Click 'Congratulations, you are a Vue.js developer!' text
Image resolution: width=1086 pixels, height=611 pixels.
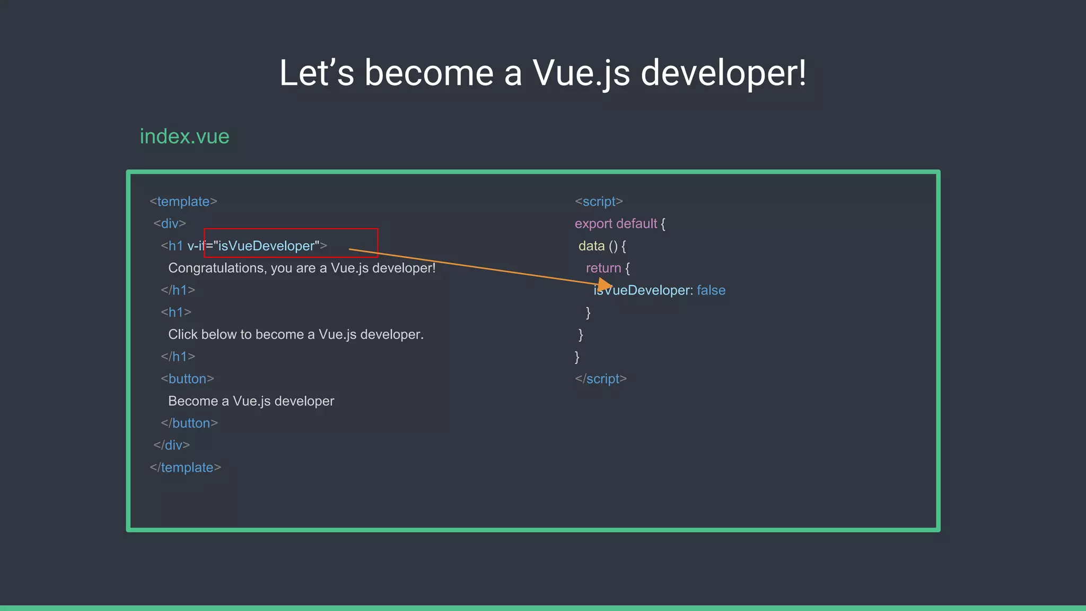tap(302, 268)
